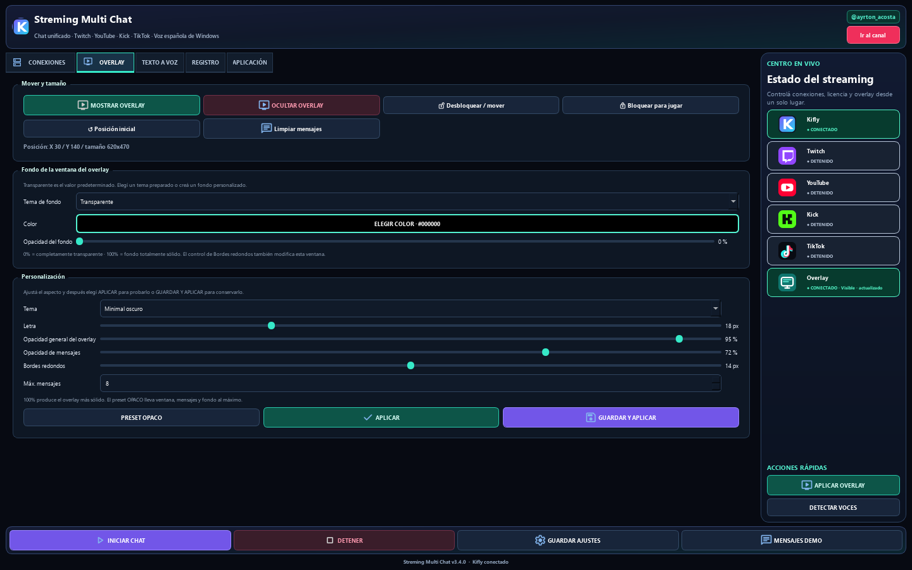Screen dimensions: 912x570
Task: Click the Kifly app logo in header
Action: tap(21, 27)
